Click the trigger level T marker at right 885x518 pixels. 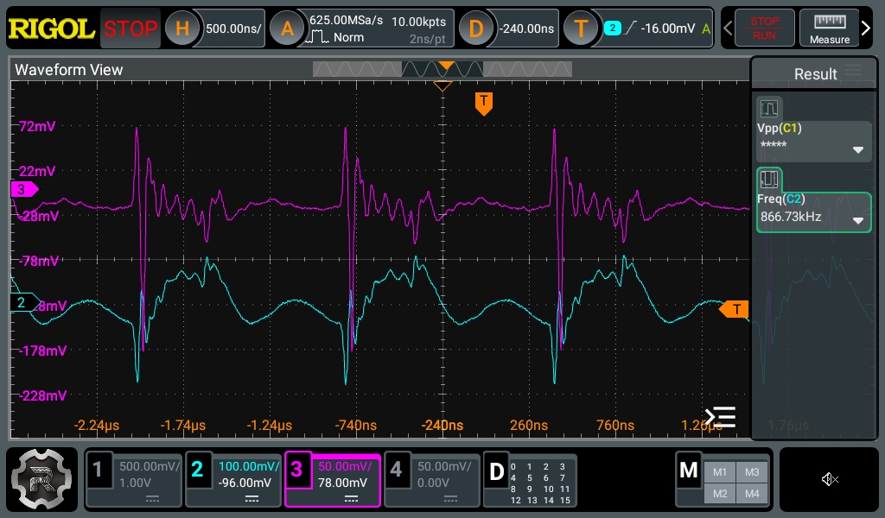tap(734, 309)
